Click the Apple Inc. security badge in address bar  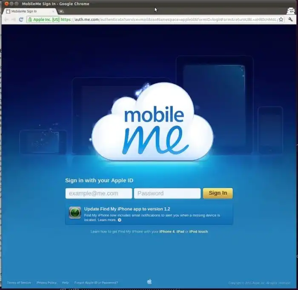(x=43, y=20)
